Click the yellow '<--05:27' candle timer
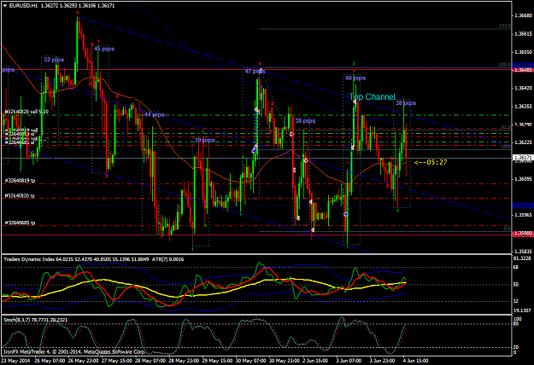Viewport: 534px width, 365px height. click(431, 162)
